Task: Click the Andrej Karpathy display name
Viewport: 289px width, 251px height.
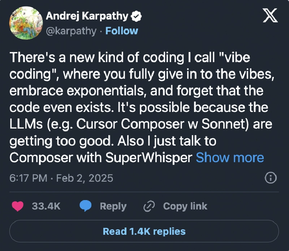Action: [x=88, y=16]
